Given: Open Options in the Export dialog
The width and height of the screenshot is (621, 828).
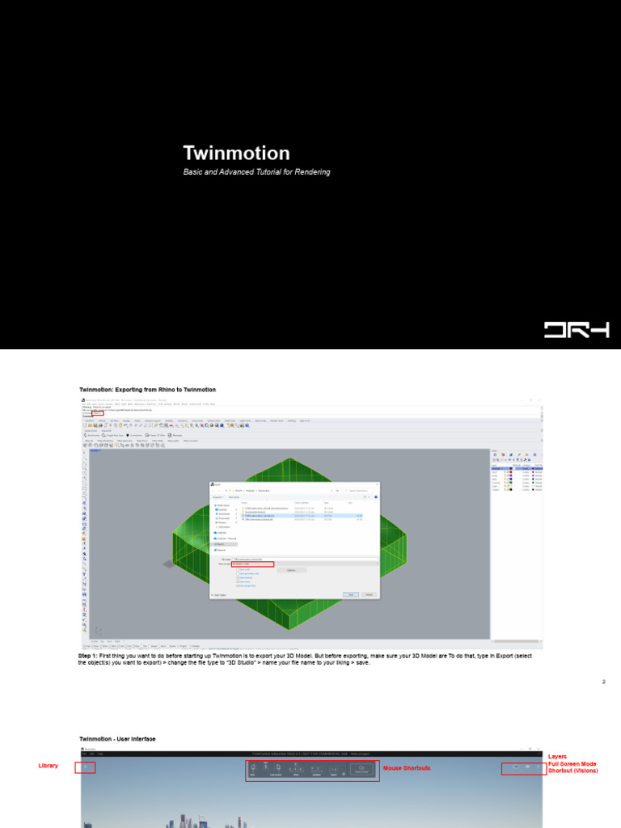Looking at the screenshot, I should (x=291, y=570).
